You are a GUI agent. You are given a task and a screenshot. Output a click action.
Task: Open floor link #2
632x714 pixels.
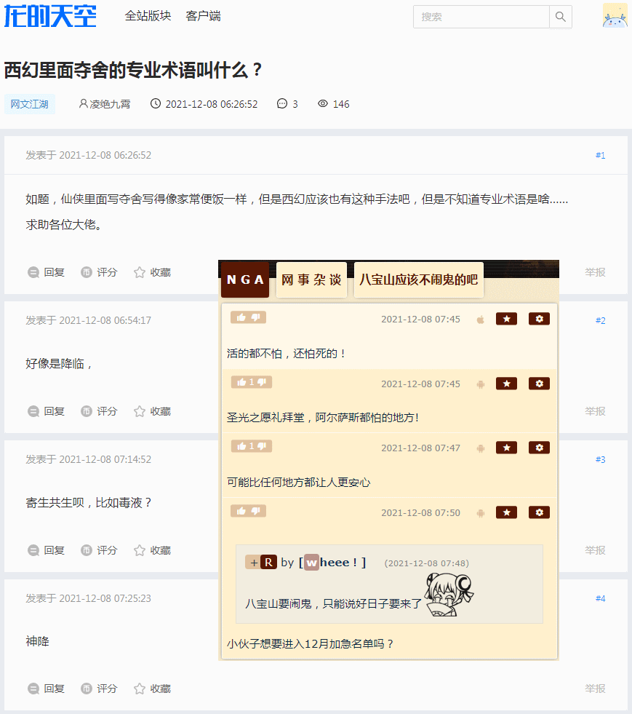point(599,320)
